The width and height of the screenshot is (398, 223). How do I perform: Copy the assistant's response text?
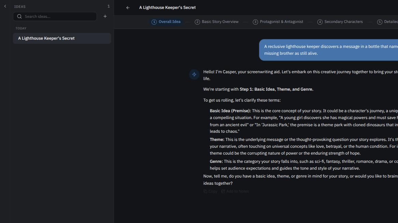pos(210,191)
